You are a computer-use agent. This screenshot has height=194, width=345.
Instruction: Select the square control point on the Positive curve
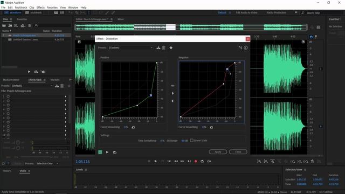pos(151,95)
